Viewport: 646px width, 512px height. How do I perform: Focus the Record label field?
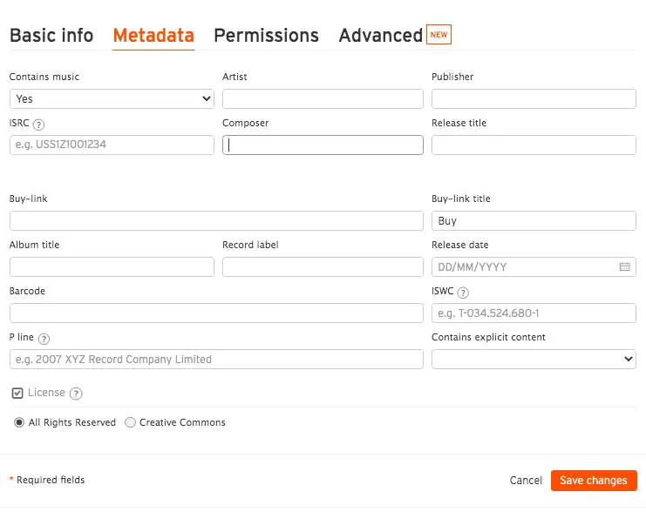(323, 267)
